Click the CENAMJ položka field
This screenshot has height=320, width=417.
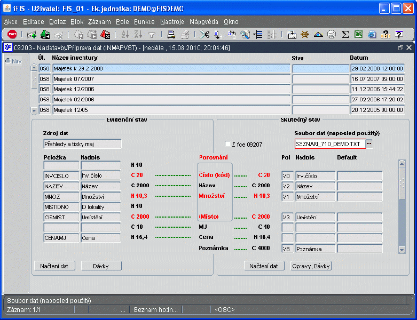point(61,238)
